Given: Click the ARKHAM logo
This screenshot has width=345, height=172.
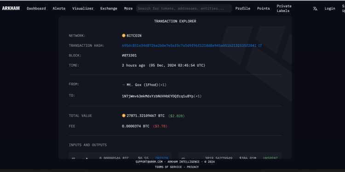Looking at the screenshot, I should (x=11, y=8).
